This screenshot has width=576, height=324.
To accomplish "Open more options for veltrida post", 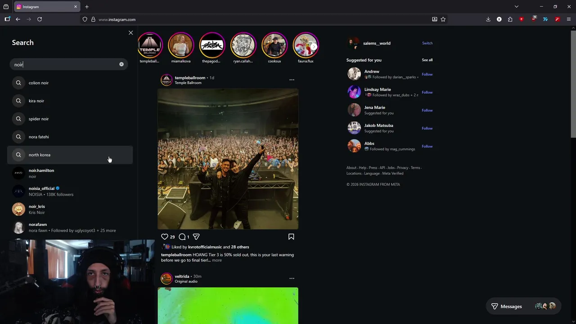I will (292, 278).
